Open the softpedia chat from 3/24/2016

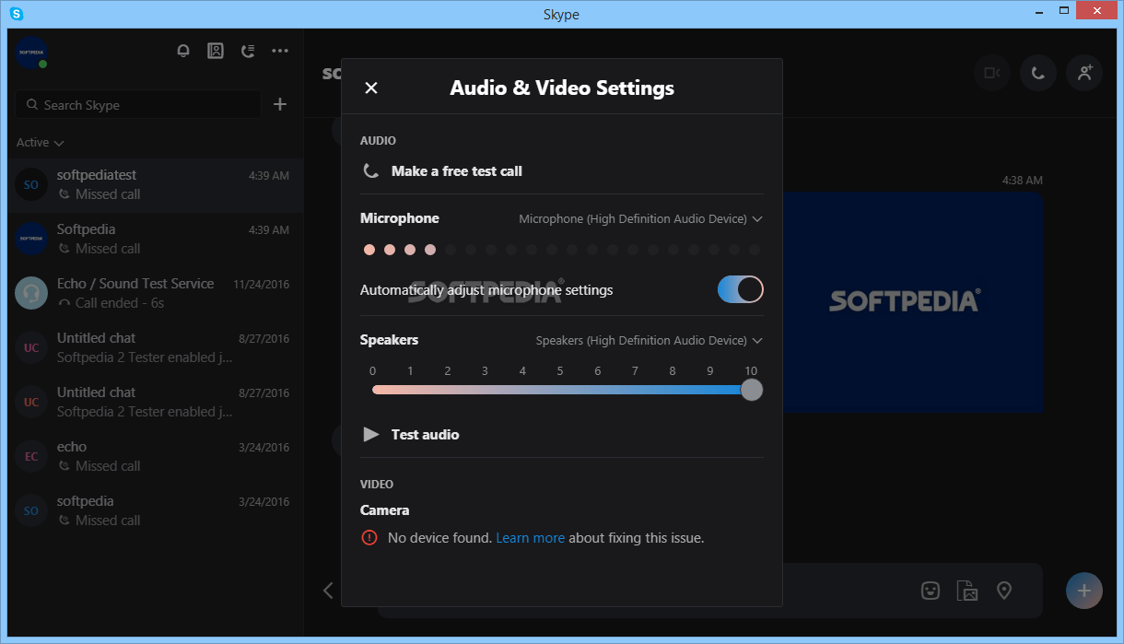click(x=156, y=510)
